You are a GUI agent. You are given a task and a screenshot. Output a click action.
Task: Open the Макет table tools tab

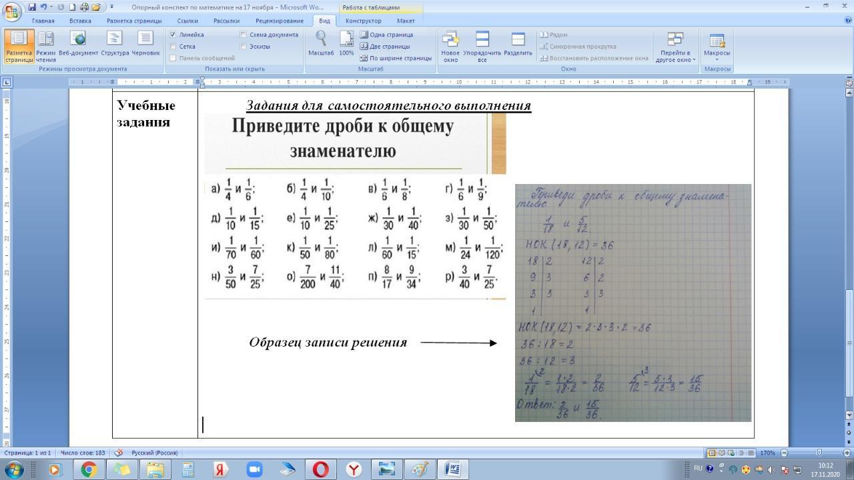[406, 21]
